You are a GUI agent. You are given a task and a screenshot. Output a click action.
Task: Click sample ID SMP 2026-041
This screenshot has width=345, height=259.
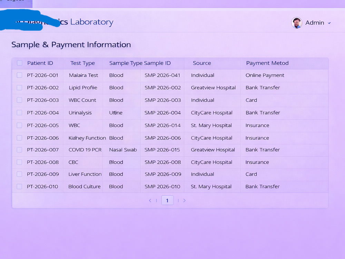point(162,75)
